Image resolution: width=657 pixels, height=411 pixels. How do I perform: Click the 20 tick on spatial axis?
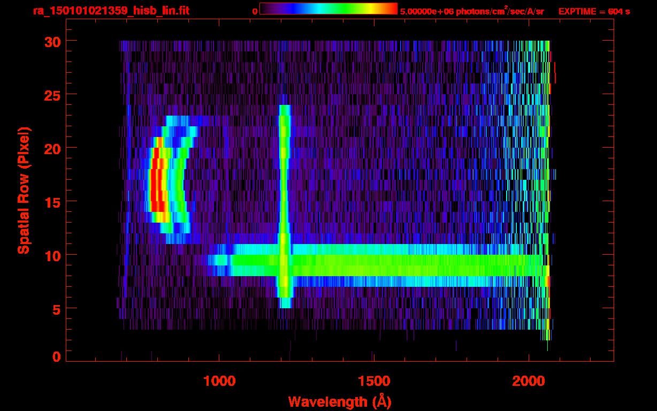coord(53,148)
